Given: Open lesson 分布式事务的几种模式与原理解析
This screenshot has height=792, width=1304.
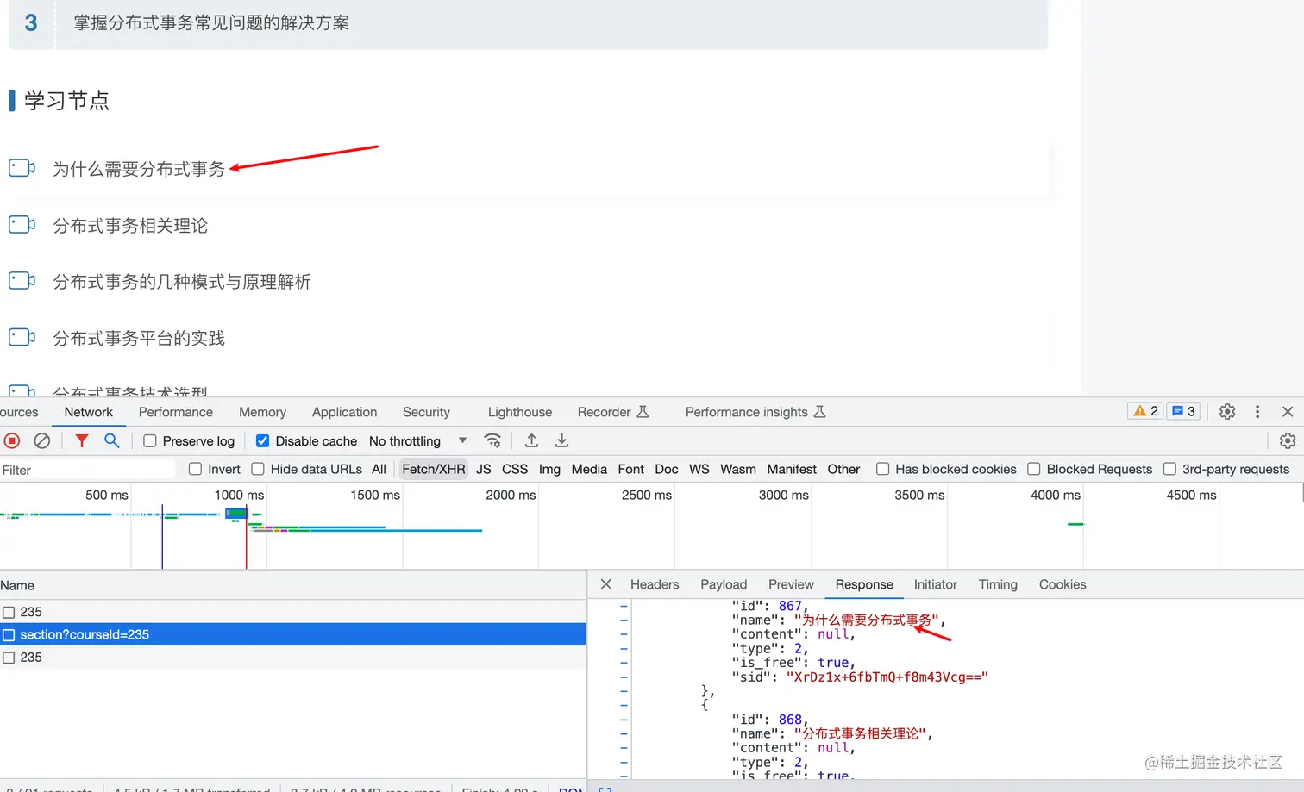Looking at the screenshot, I should pyautogui.click(x=182, y=282).
